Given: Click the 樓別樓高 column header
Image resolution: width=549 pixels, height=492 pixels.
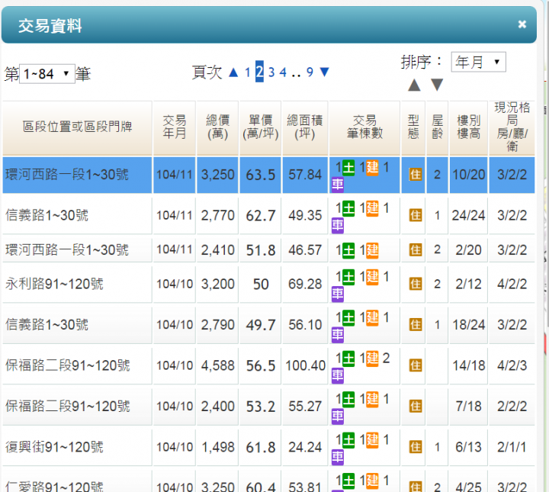Looking at the screenshot, I should [468, 128].
